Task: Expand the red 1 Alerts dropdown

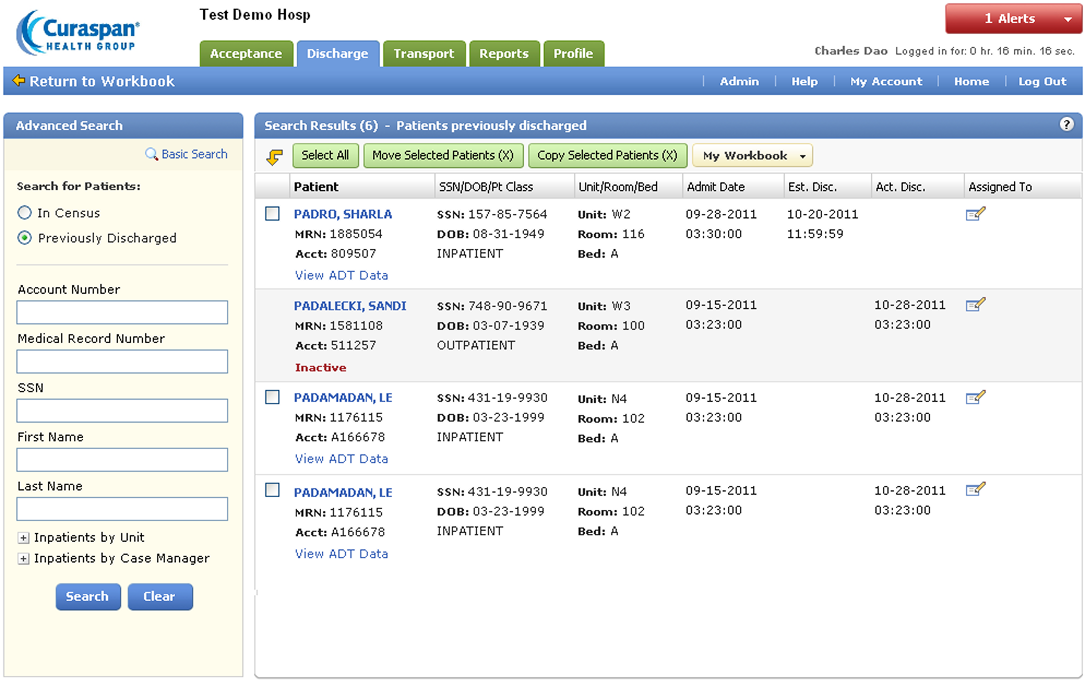Action: pyautogui.click(x=1013, y=19)
